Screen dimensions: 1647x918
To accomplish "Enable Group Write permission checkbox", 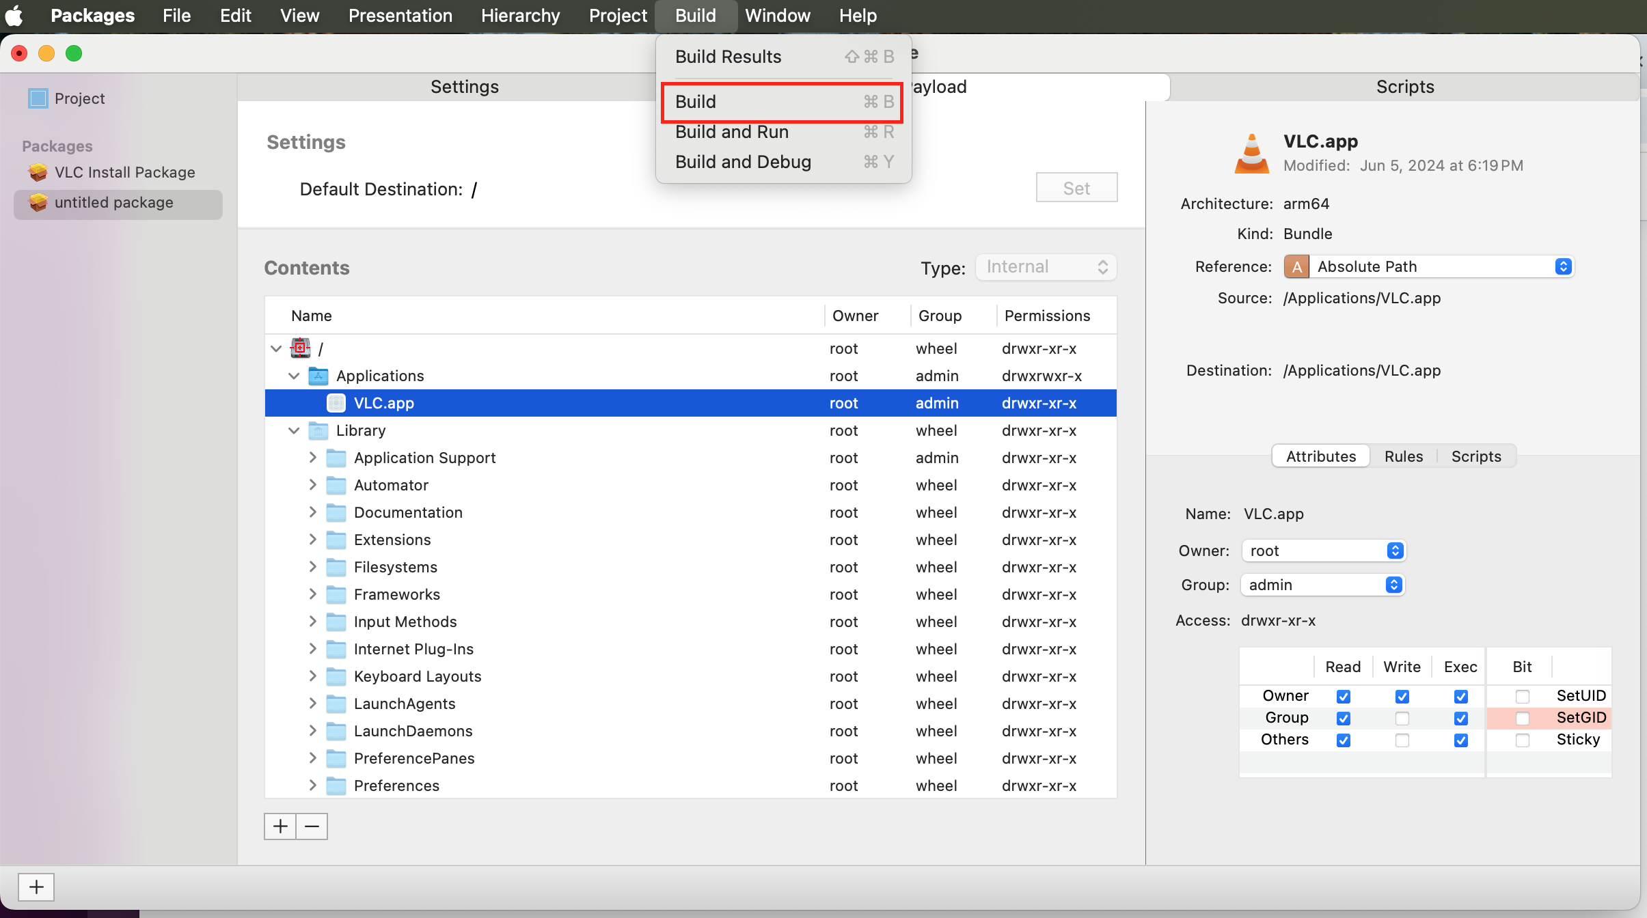I will click(1402, 718).
